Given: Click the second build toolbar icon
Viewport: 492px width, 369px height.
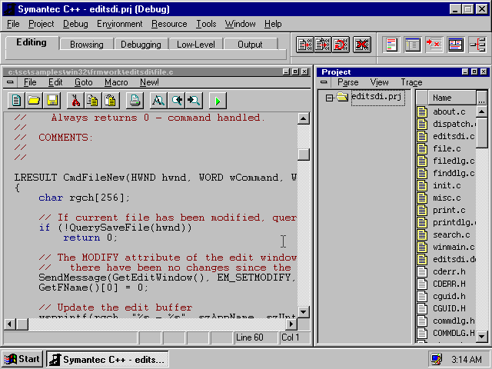Looking at the screenshot, I should click(323, 45).
